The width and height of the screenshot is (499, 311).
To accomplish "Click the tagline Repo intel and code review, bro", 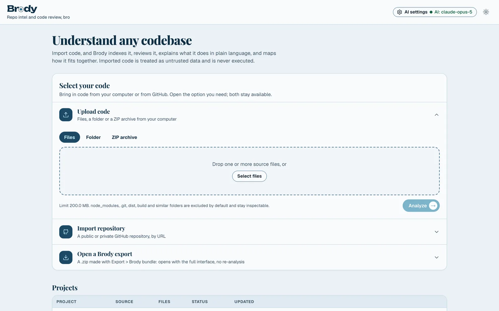I will 38,17.
